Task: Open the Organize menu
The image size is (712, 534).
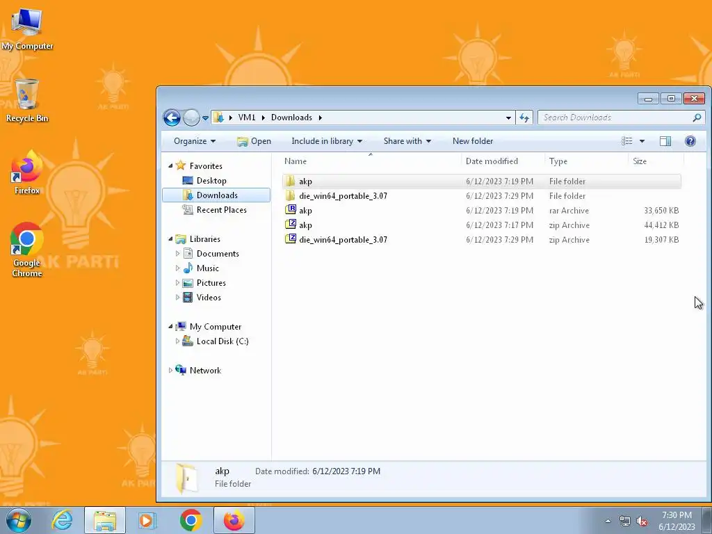Action: coord(195,141)
